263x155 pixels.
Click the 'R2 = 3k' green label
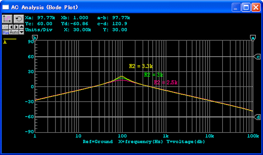coord(154,75)
